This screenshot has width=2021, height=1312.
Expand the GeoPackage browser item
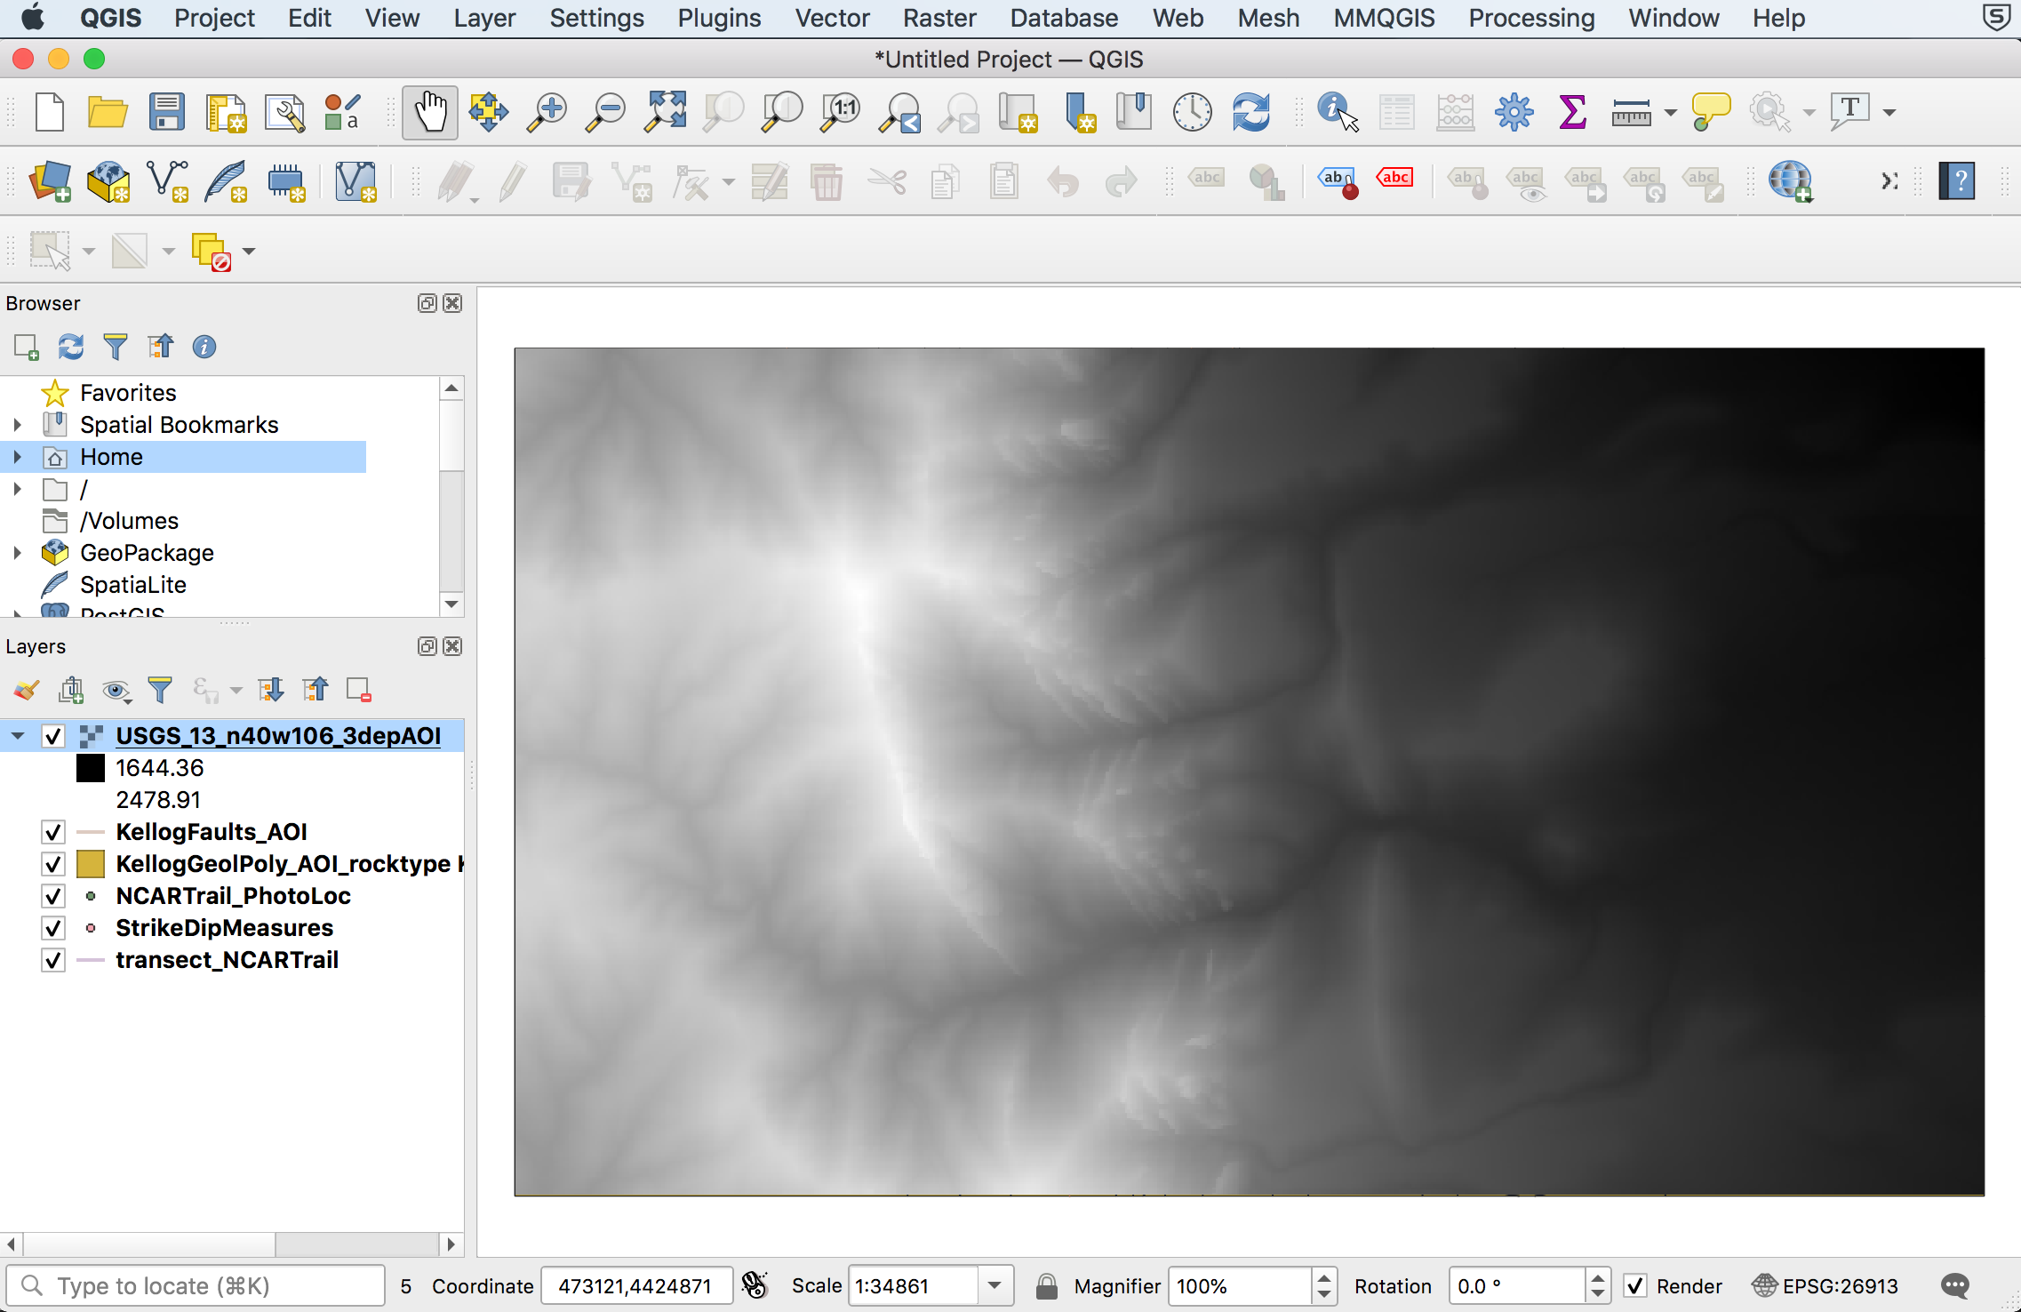(x=18, y=553)
